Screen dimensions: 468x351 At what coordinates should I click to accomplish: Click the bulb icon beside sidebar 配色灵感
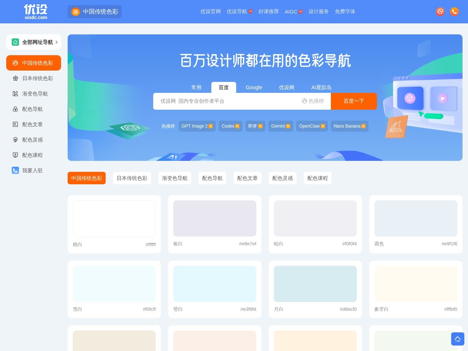click(x=15, y=140)
